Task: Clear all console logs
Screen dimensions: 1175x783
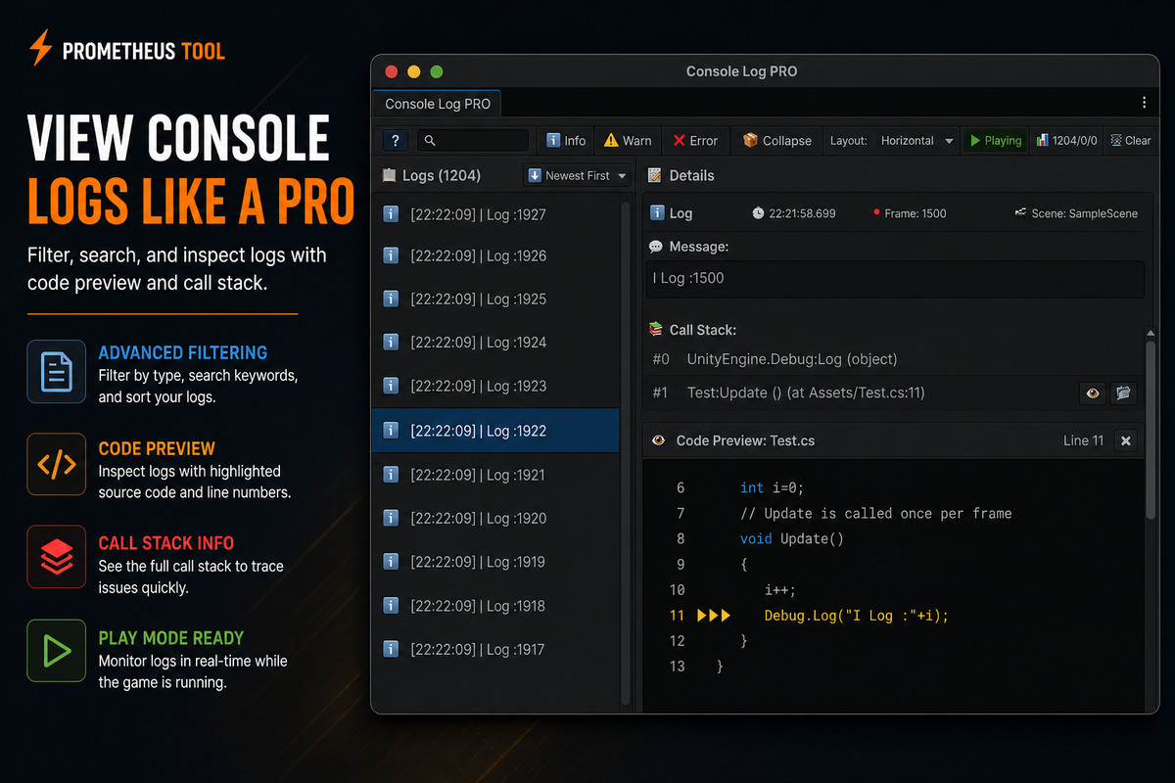Action: pos(1130,141)
